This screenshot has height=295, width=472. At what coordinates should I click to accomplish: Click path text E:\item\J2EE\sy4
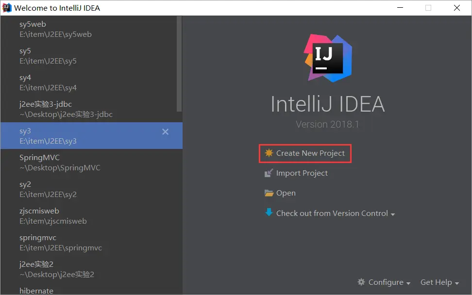(x=48, y=88)
